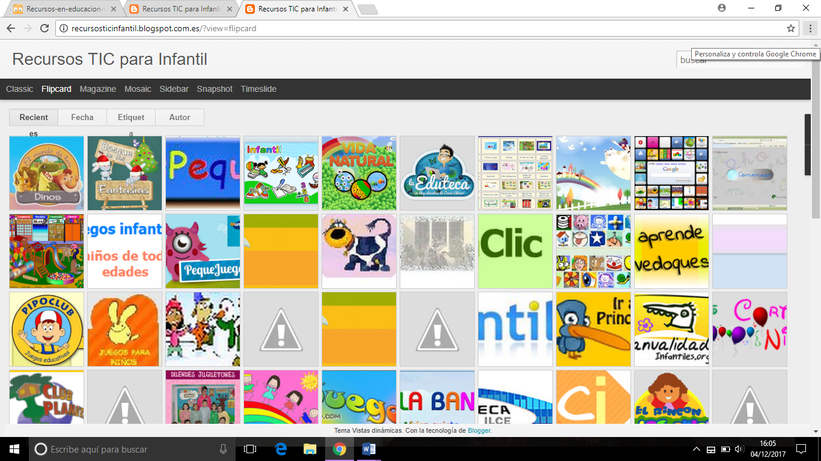
Task: Switch to Magazine view
Action: [98, 89]
